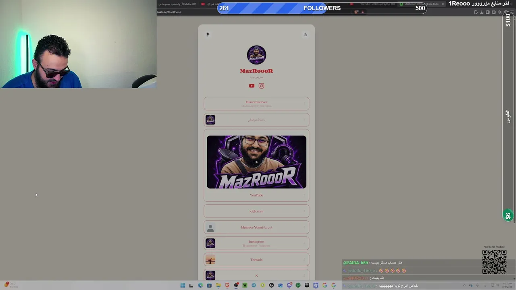Open the YouTube social icon under MazRoooR

(252, 86)
